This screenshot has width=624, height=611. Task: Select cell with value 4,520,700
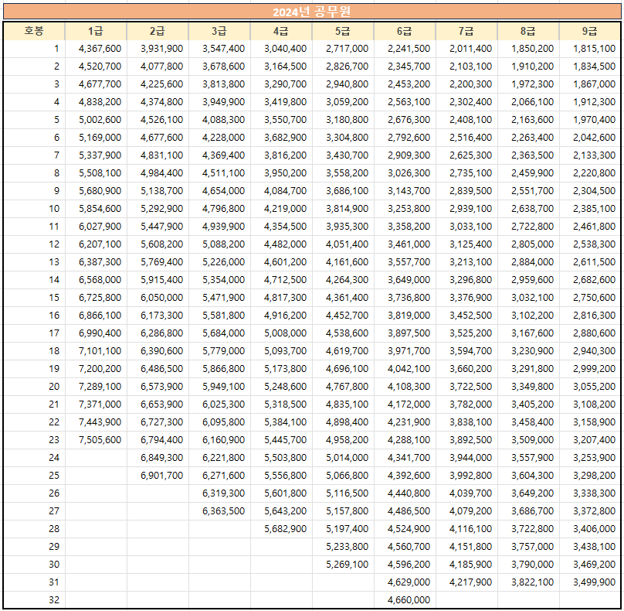(x=96, y=67)
